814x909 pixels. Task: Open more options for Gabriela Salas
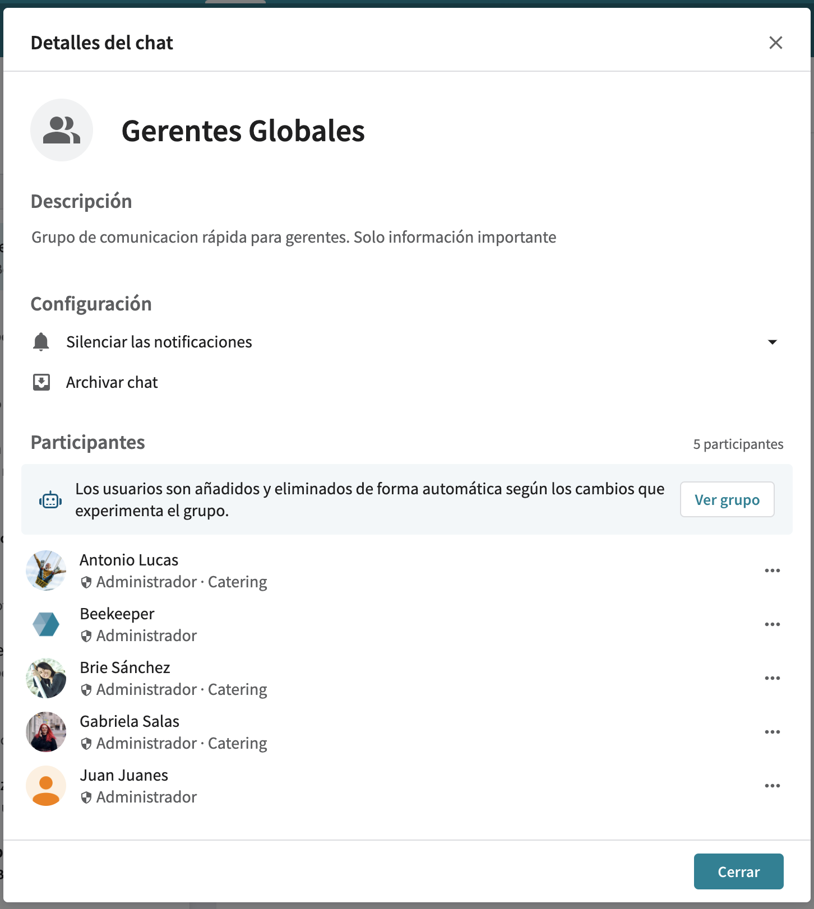coord(772,732)
